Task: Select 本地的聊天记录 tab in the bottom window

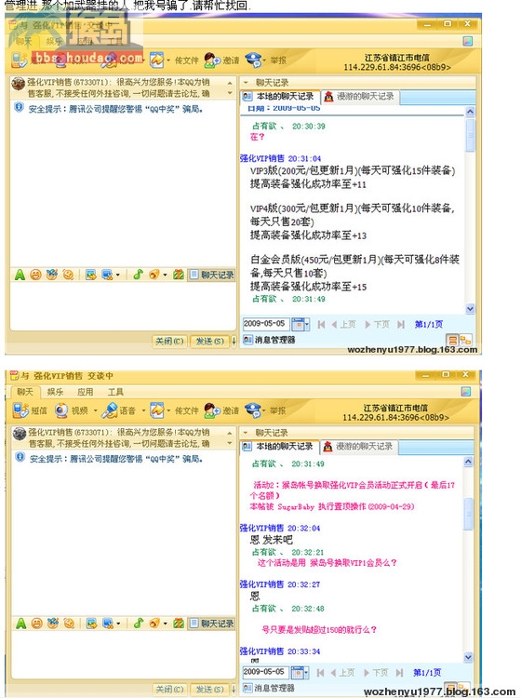Action: coord(279,446)
